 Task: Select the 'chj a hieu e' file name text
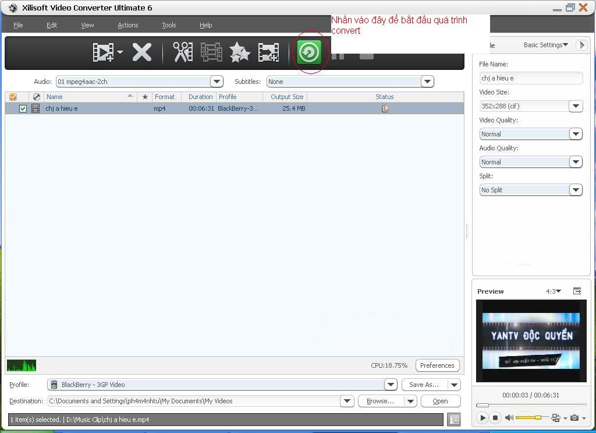coord(62,108)
